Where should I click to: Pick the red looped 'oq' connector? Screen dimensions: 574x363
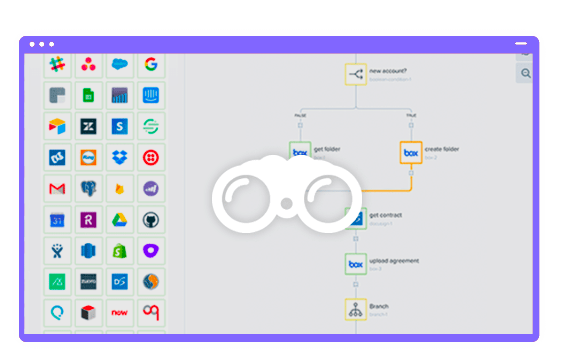pyautogui.click(x=151, y=313)
